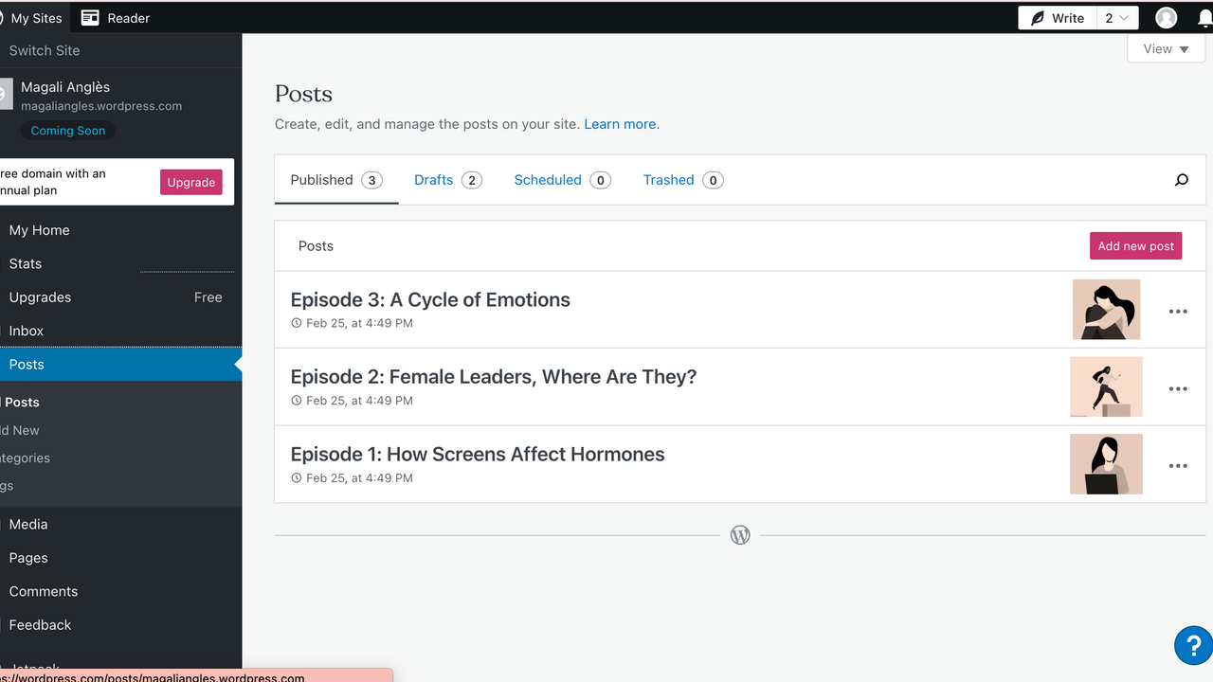Click the profile avatar in the top bar

(1166, 17)
